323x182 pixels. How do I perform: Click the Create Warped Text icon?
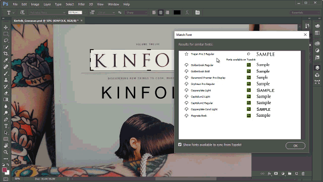[187, 13]
